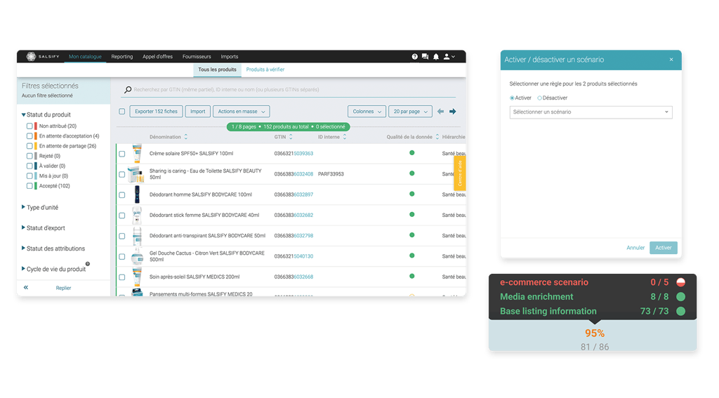
Task: Click green status icon for Base listing information
Action: tap(681, 312)
